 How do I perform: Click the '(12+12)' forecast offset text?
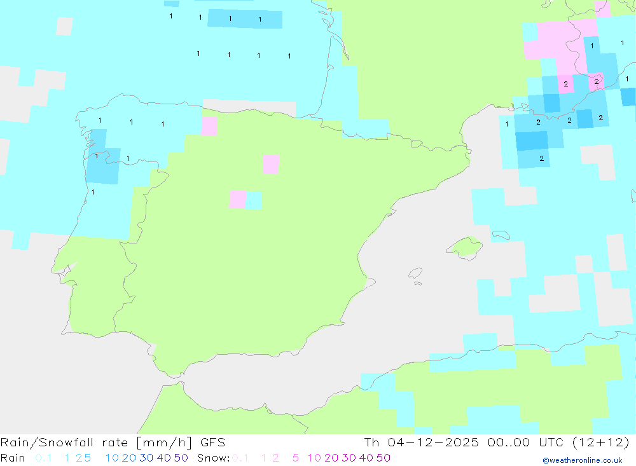(x=601, y=442)
